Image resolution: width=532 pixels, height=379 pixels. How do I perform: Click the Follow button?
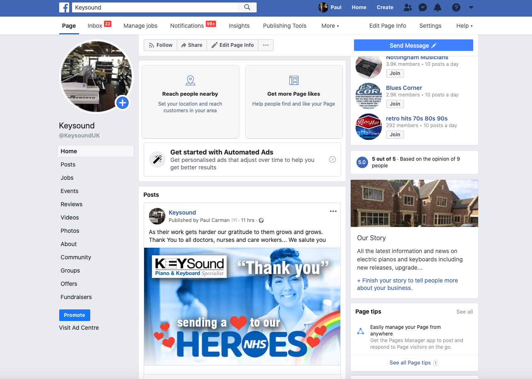pos(161,45)
